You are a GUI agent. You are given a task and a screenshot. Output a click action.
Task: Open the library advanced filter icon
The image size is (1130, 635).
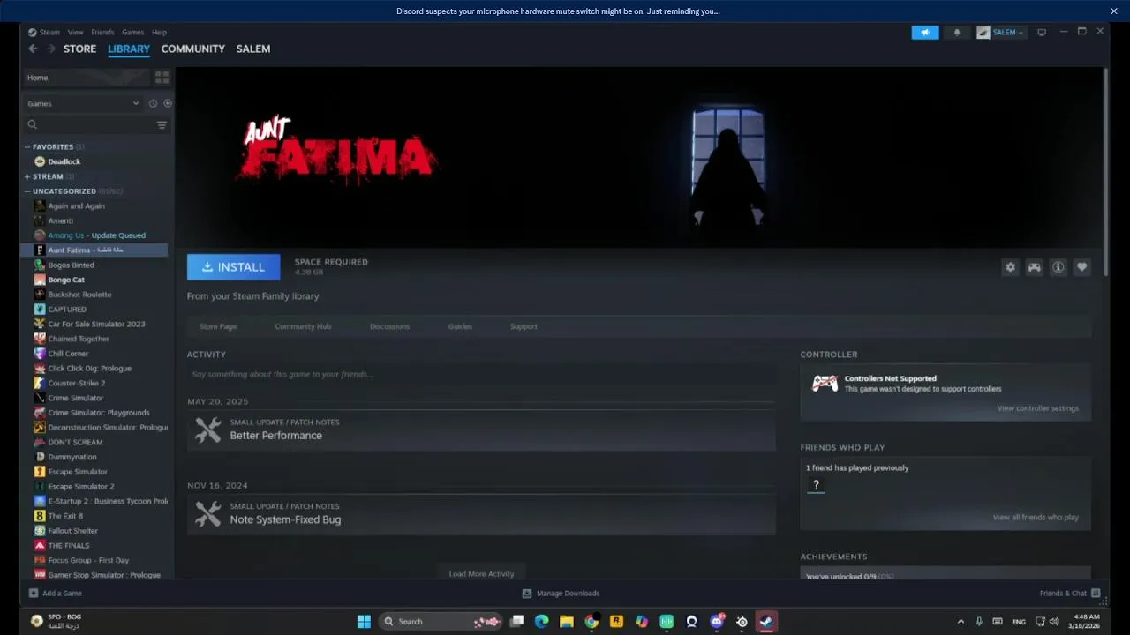coord(162,125)
